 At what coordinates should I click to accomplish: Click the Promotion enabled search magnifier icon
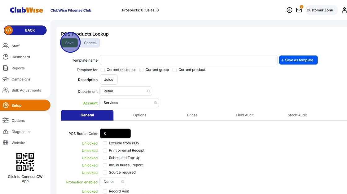123,182
